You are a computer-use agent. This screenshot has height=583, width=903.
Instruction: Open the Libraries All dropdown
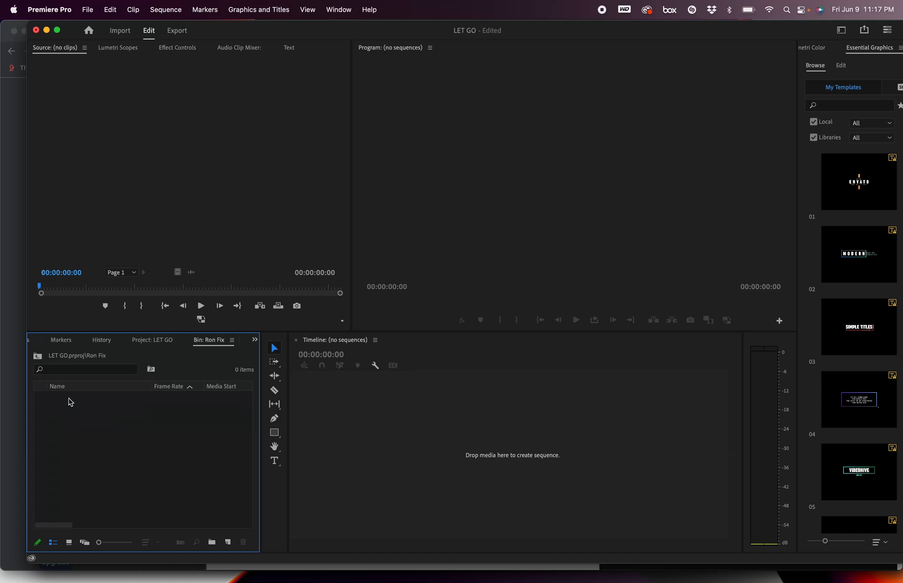tap(872, 138)
